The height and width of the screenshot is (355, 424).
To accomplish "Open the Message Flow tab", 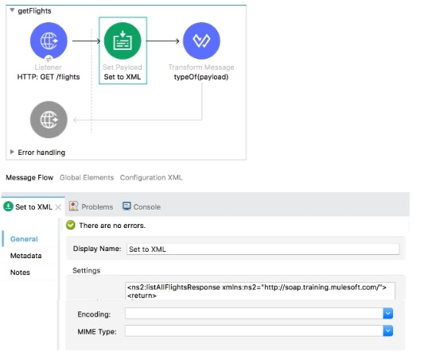I will 29,178.
